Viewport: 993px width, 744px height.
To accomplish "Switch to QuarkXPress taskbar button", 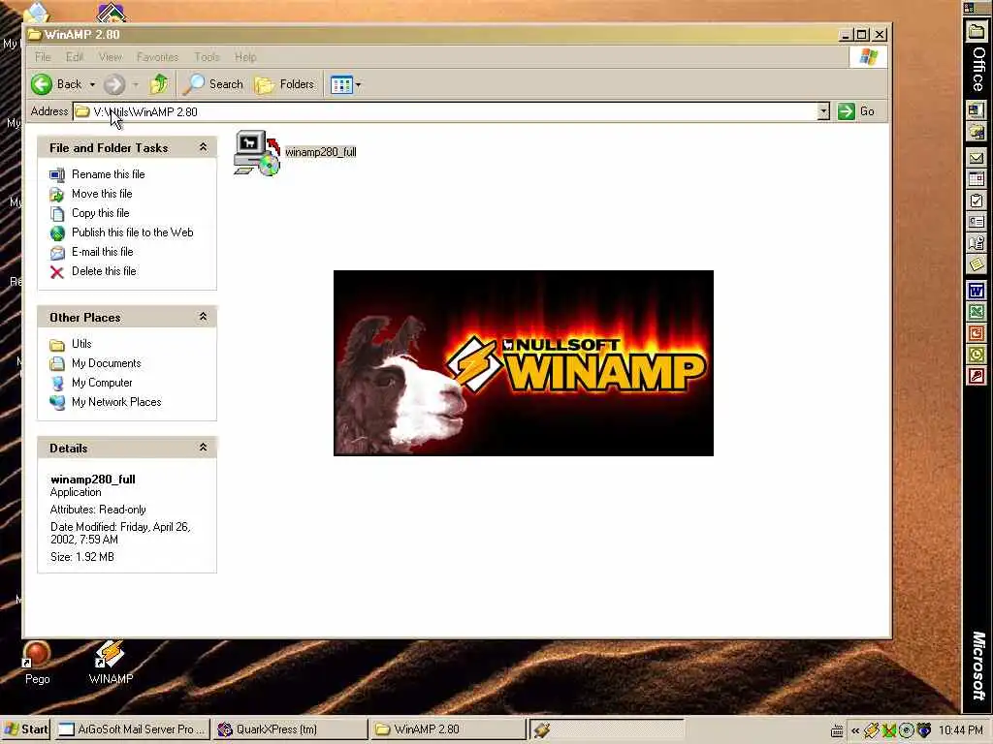I will [x=289, y=729].
